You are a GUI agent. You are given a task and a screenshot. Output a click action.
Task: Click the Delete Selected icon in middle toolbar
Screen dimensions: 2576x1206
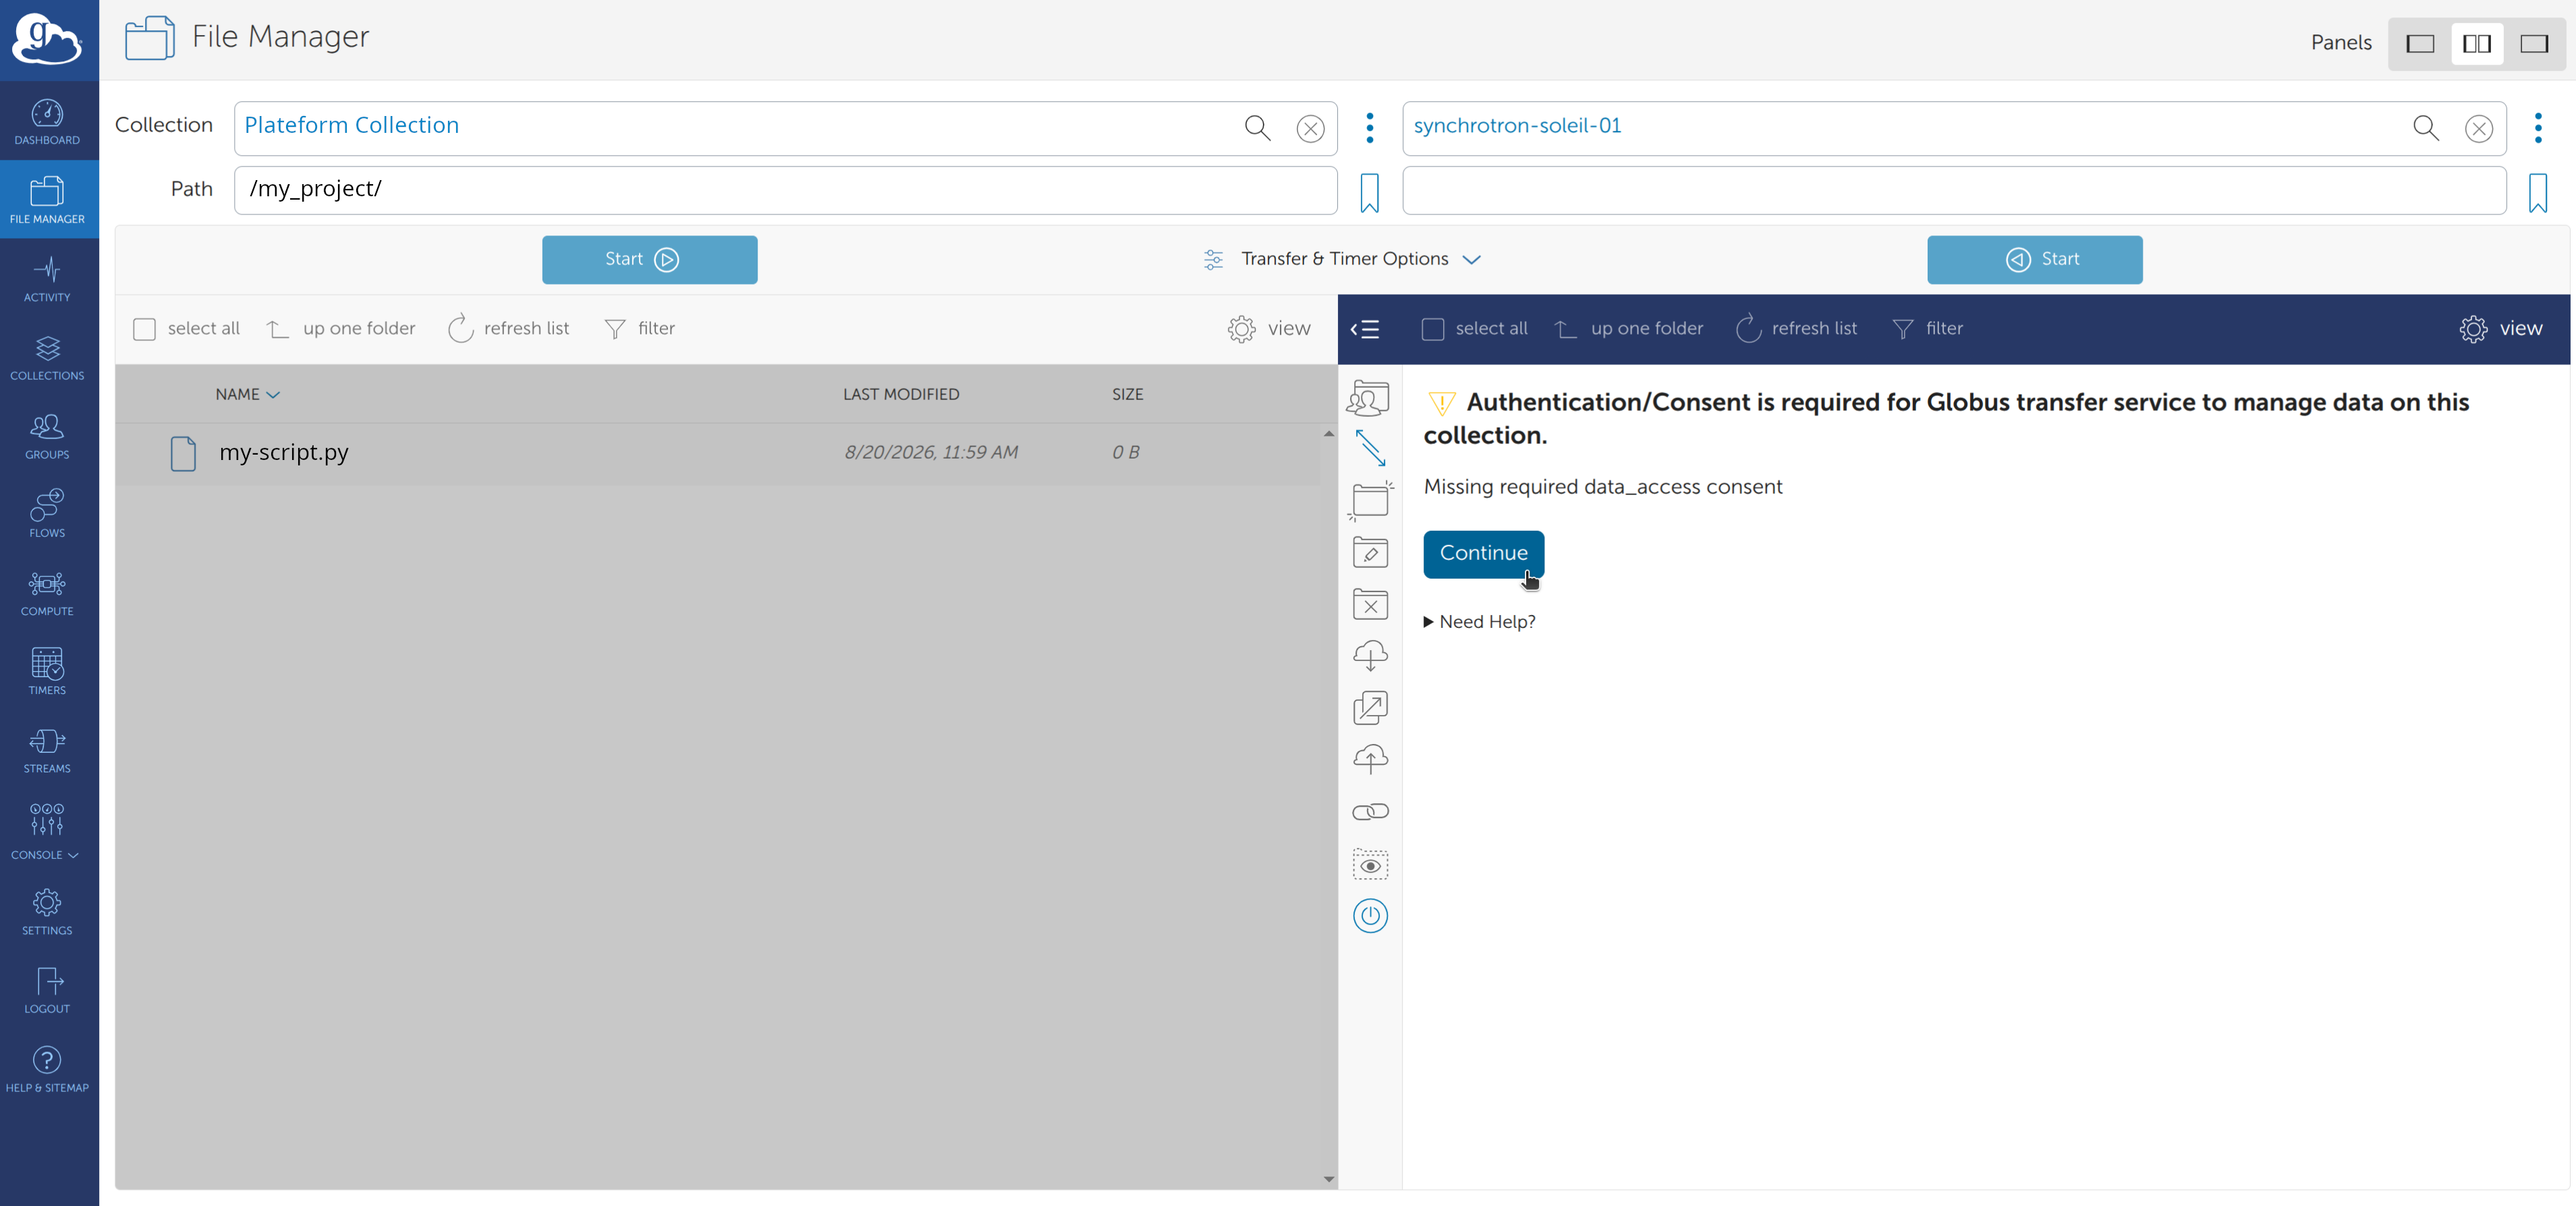[1370, 604]
